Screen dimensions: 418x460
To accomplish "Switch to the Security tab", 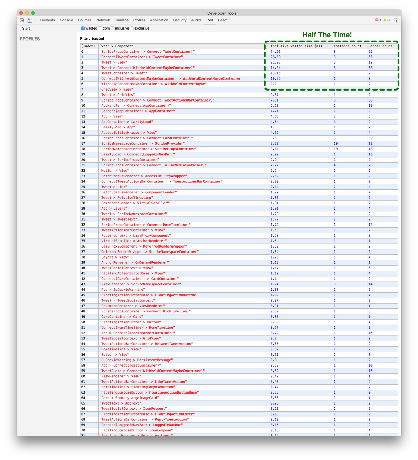I will coord(180,20).
